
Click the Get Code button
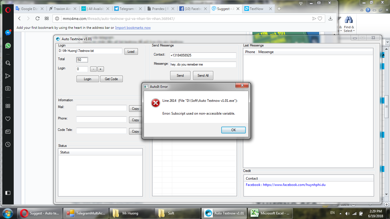coord(111,79)
